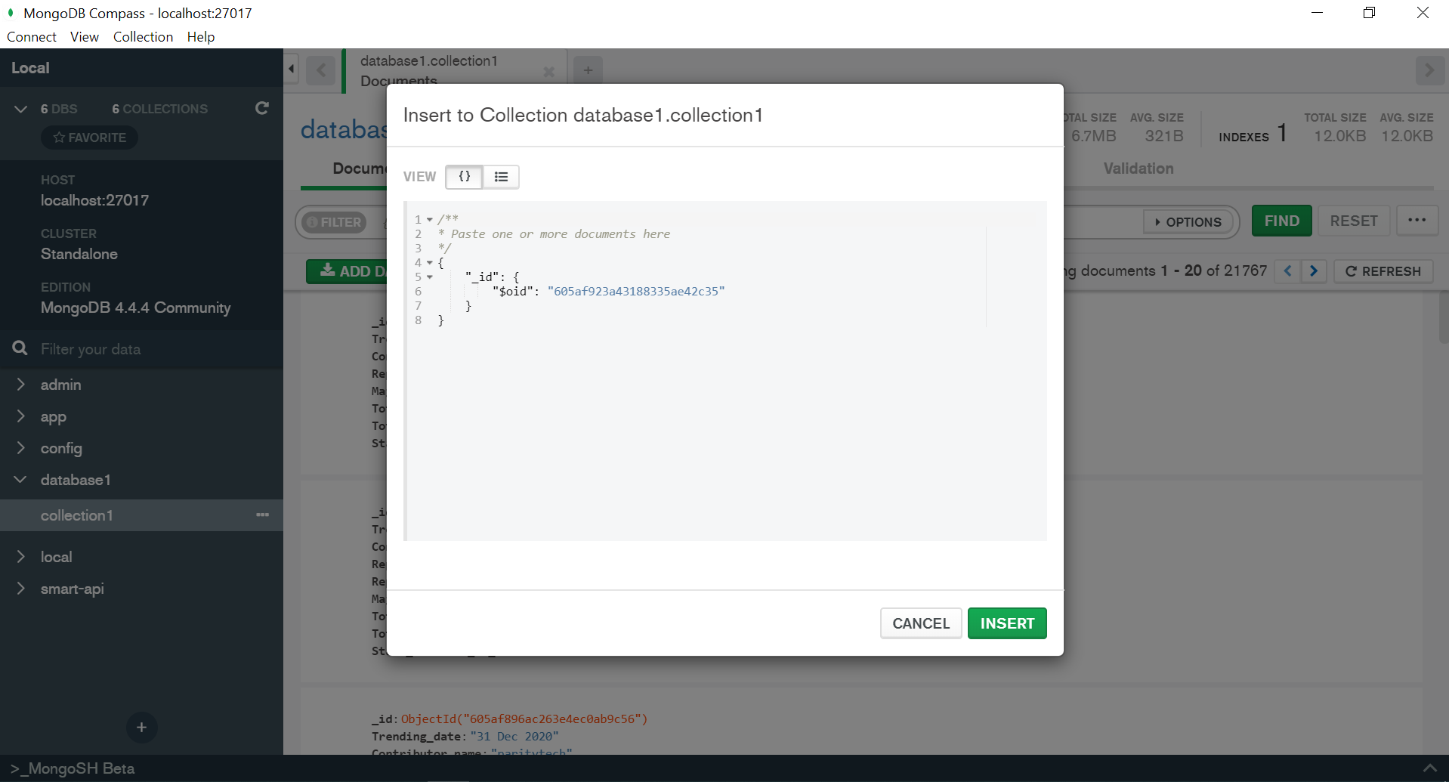Open collection1 options ellipsis menu

[262, 515]
